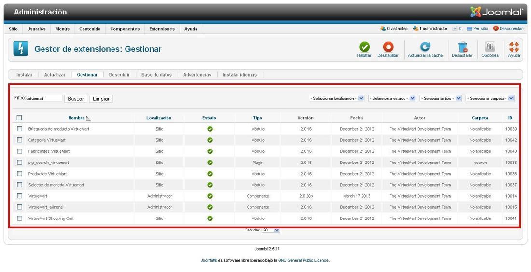Click the Limpiar button
Viewport: 531px width, 272px height.
click(x=101, y=99)
